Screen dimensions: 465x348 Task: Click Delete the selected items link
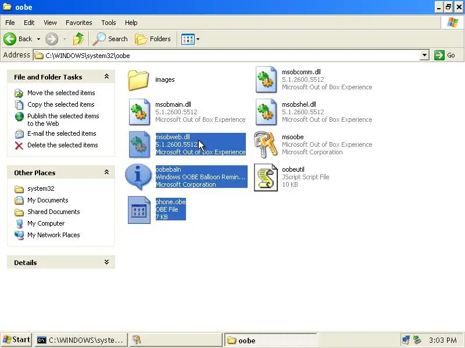point(63,145)
